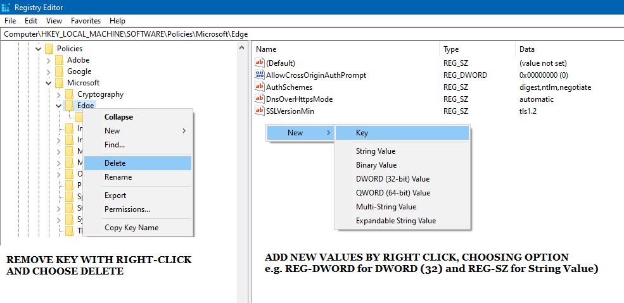
Task: Click REG_DWORD type cell
Action: pyautogui.click(x=465, y=75)
